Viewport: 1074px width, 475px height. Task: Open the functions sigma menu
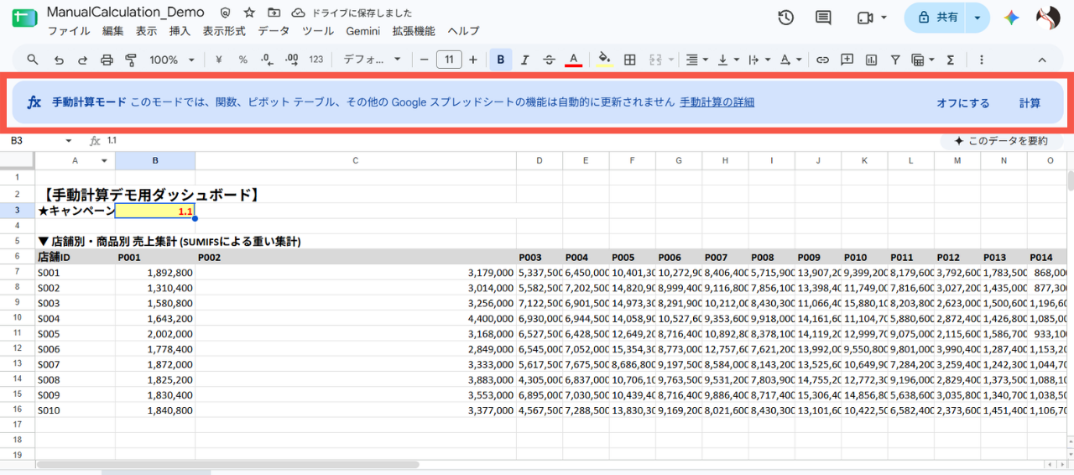click(x=951, y=60)
